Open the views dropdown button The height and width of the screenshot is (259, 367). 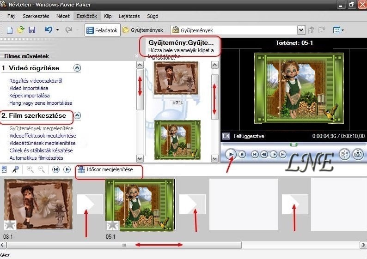[338, 30]
